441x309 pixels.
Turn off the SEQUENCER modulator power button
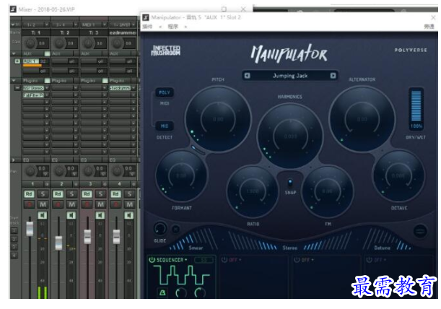pos(152,260)
